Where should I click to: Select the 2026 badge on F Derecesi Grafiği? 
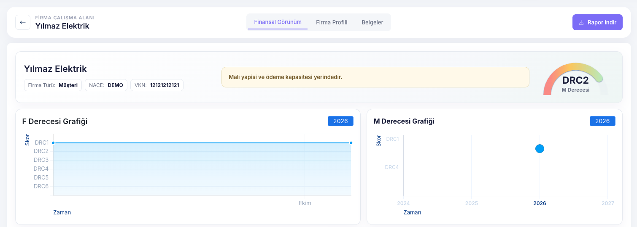click(x=340, y=121)
